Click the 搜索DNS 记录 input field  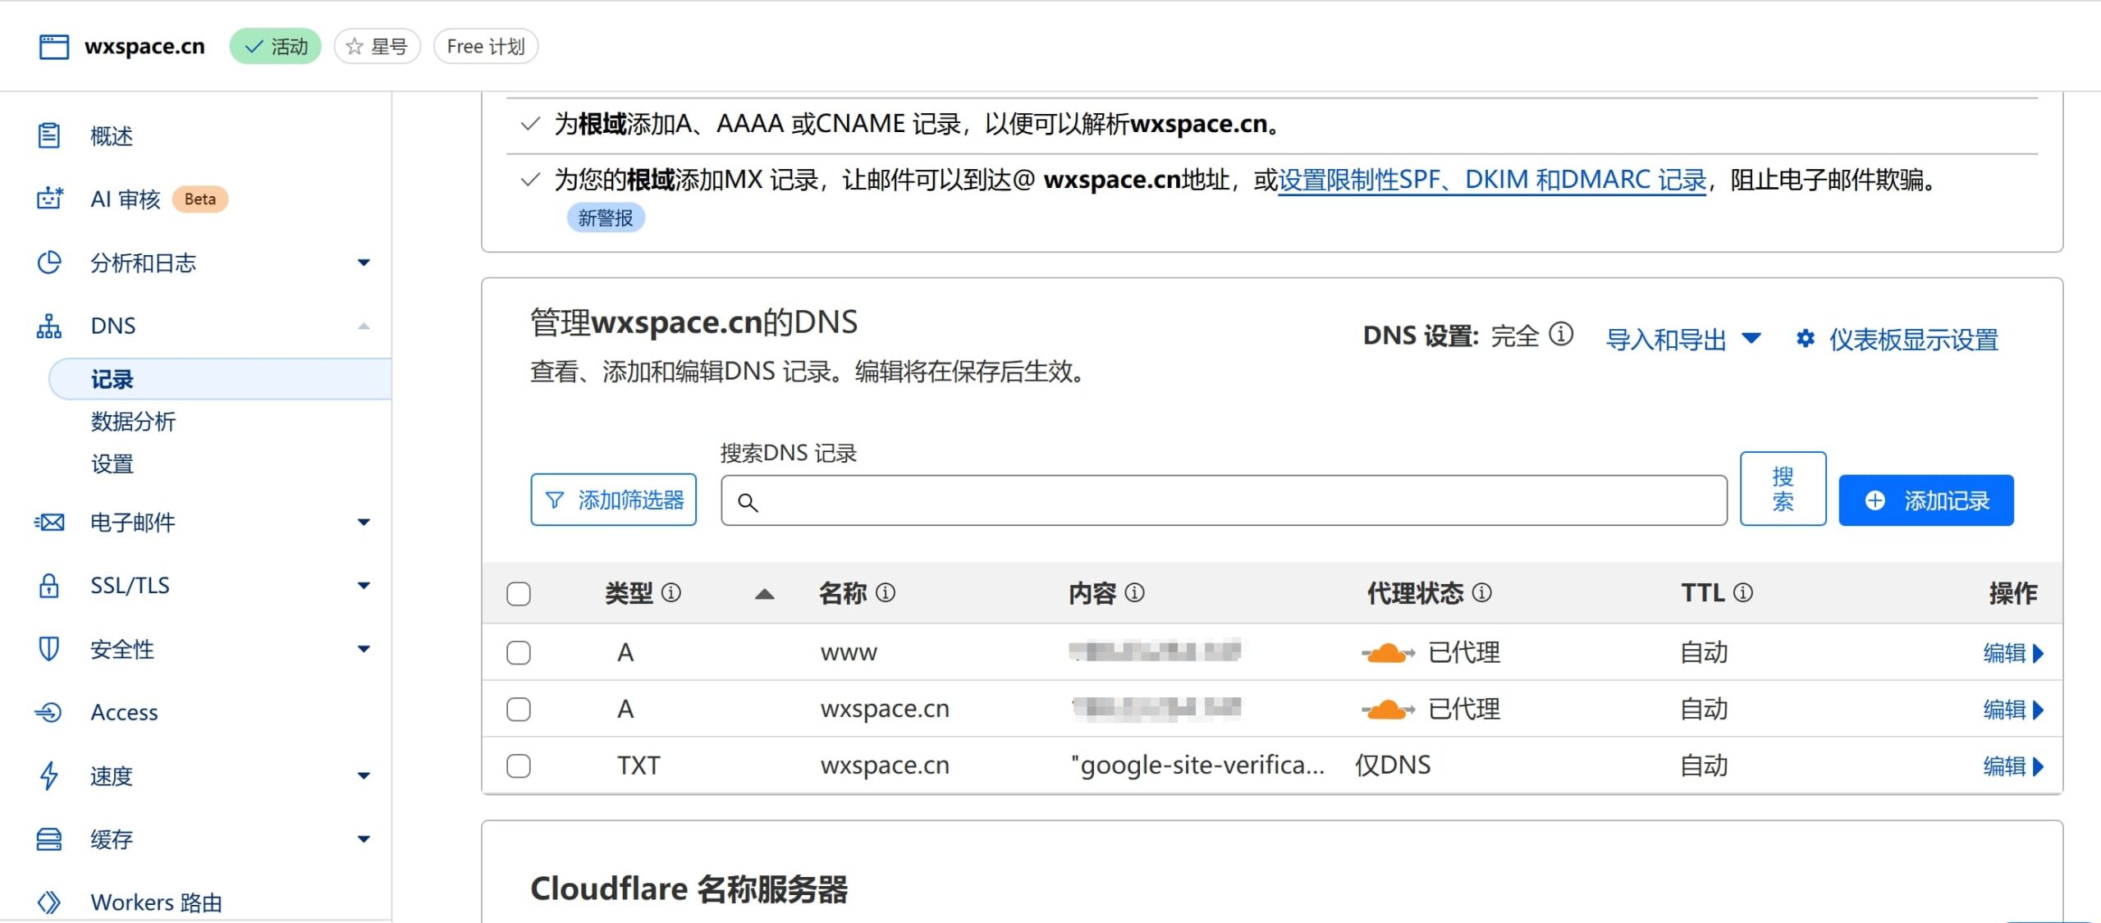(1224, 500)
